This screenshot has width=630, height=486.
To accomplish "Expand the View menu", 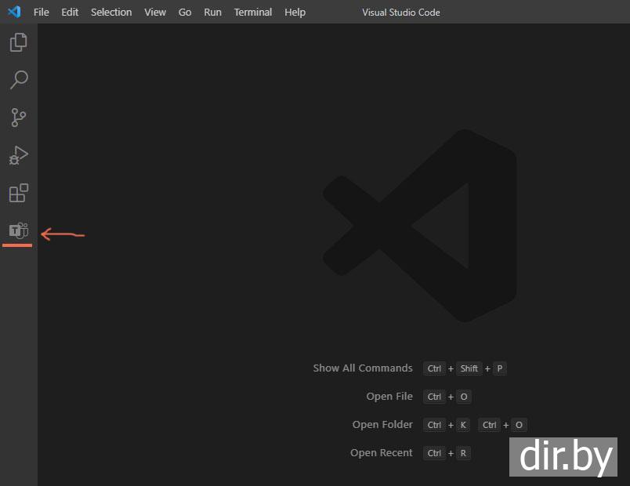I will click(x=155, y=13).
